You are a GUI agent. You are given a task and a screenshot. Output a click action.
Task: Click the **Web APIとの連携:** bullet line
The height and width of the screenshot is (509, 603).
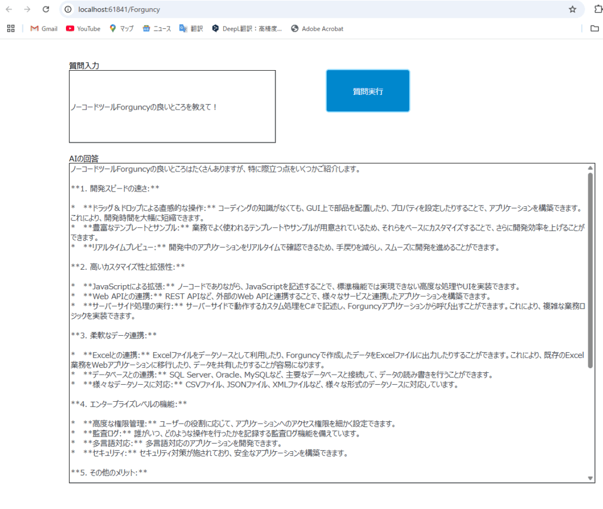click(281, 297)
